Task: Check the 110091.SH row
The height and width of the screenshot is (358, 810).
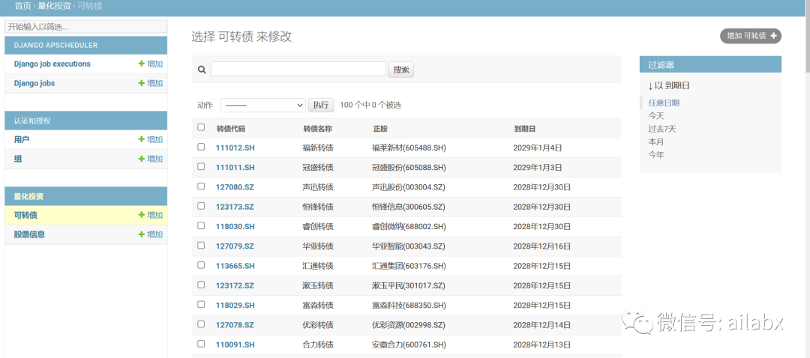Action: (201, 344)
